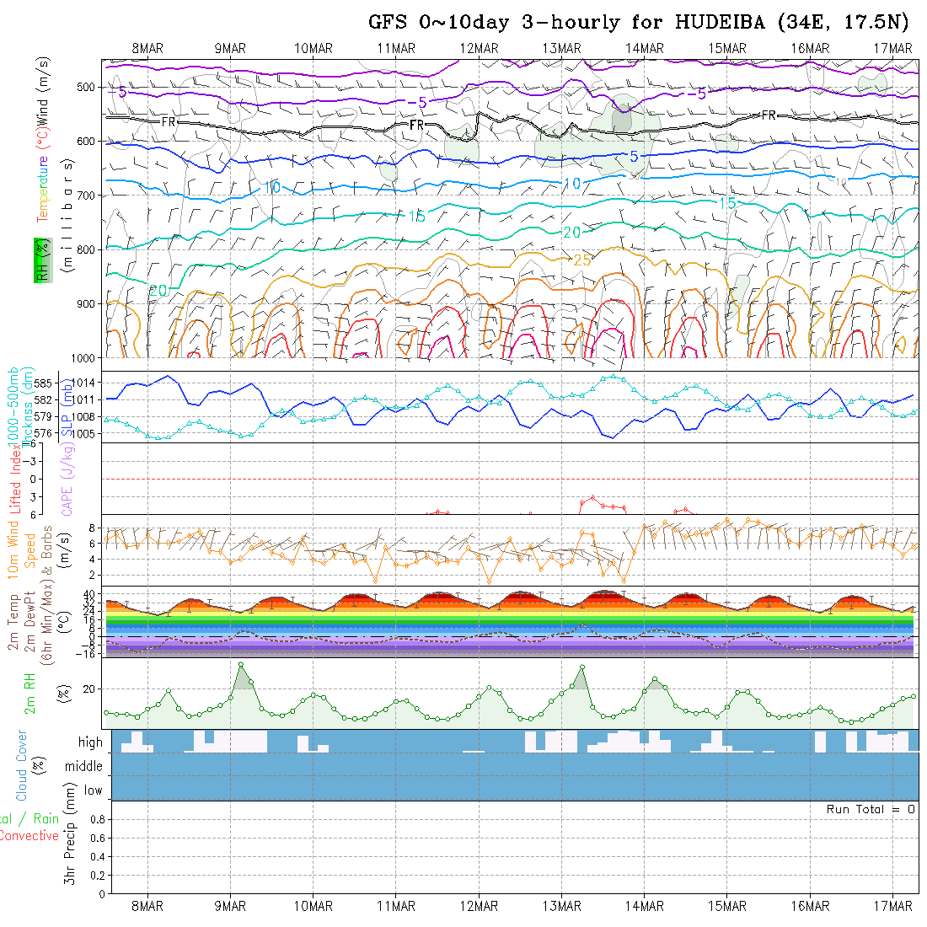Click the orange 25 temperature contour label
This screenshot has width=927, height=927.
tap(582, 260)
